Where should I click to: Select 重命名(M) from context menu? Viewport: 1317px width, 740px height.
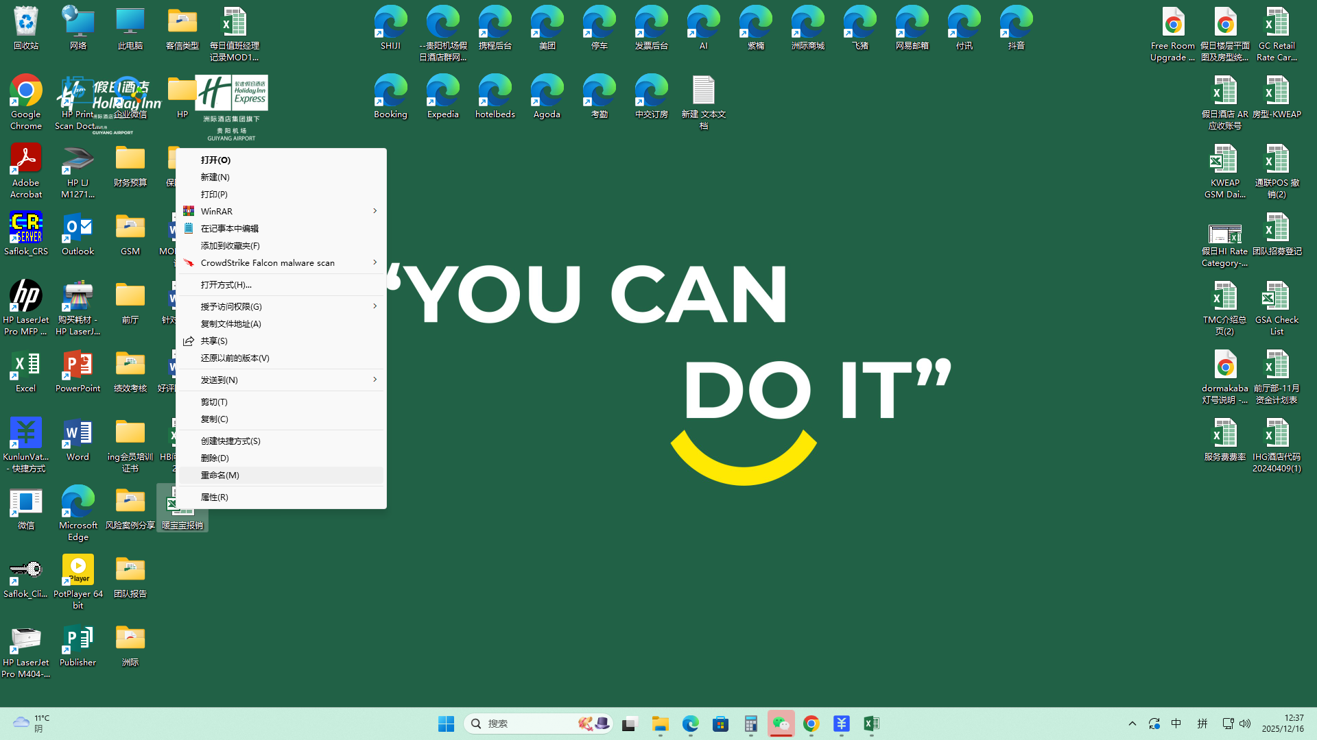pos(220,475)
